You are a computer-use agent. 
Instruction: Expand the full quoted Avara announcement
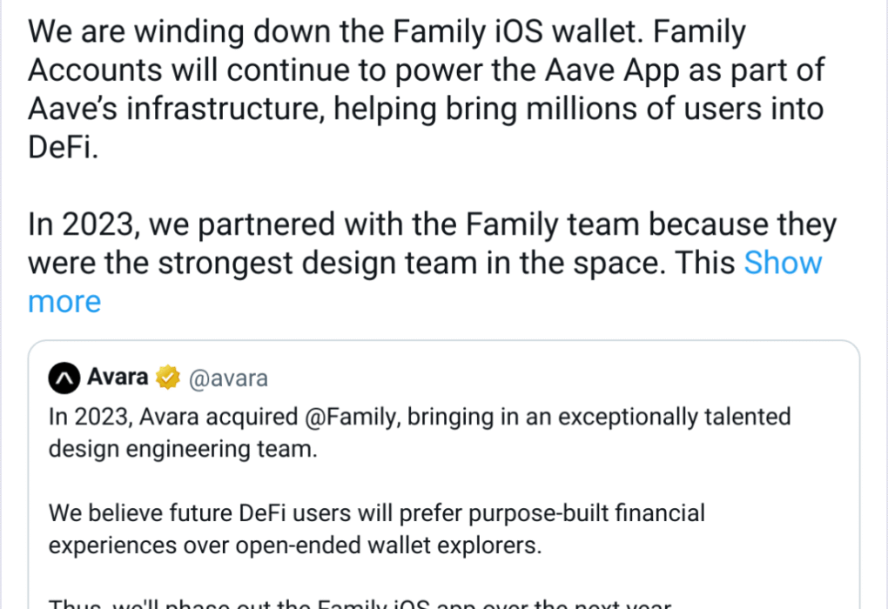(x=783, y=262)
